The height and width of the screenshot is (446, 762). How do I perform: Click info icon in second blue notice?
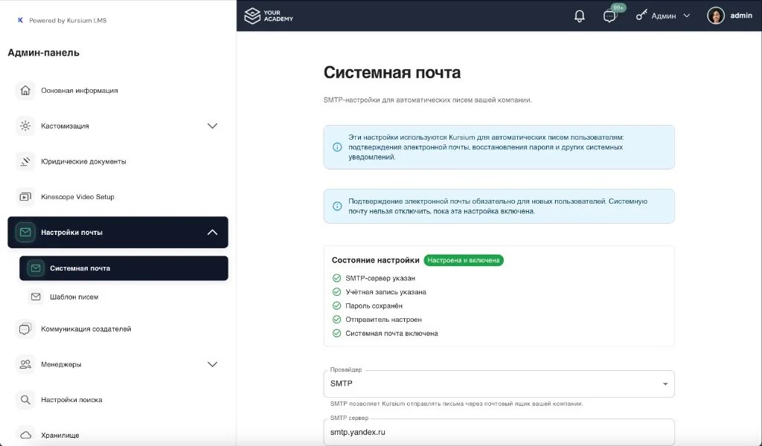337,206
